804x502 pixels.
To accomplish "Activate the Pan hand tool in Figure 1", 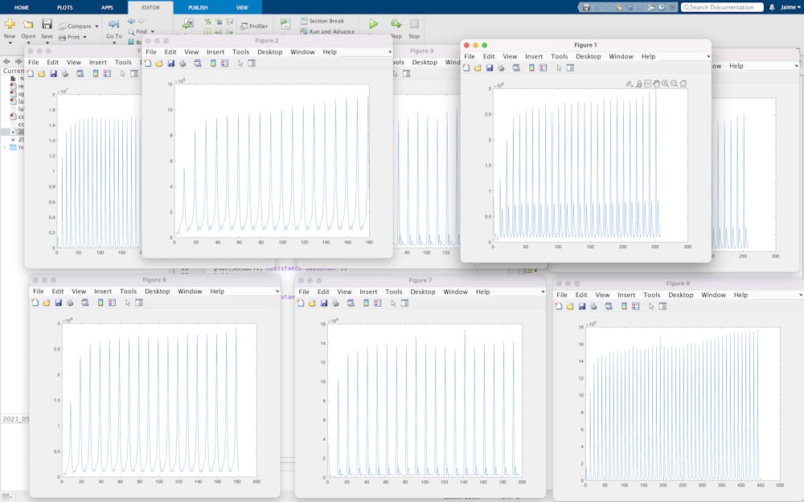I will coord(656,84).
